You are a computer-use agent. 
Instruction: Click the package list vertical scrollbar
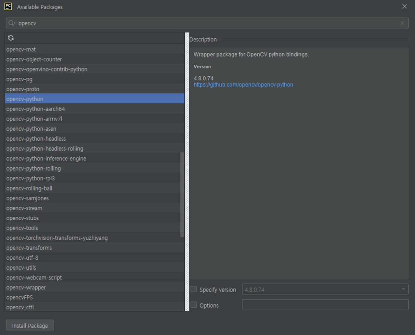tap(182, 195)
